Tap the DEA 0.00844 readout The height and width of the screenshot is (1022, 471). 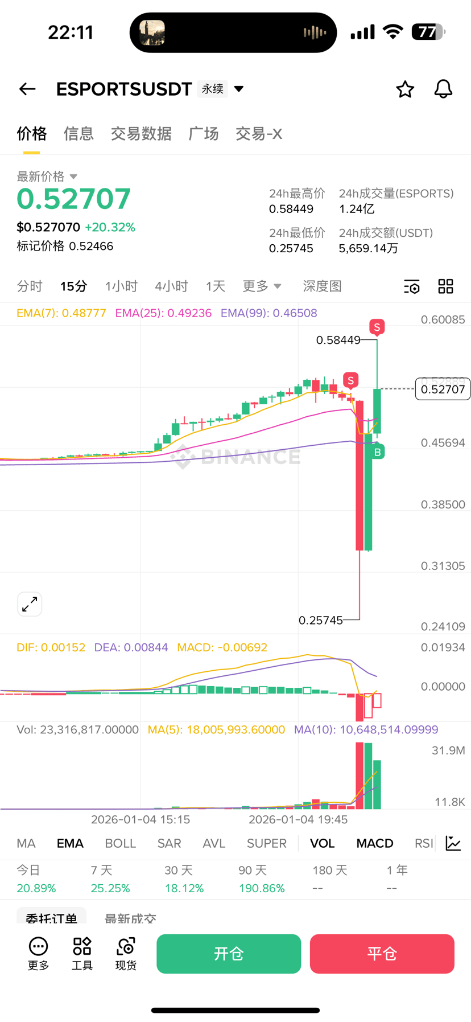131,647
